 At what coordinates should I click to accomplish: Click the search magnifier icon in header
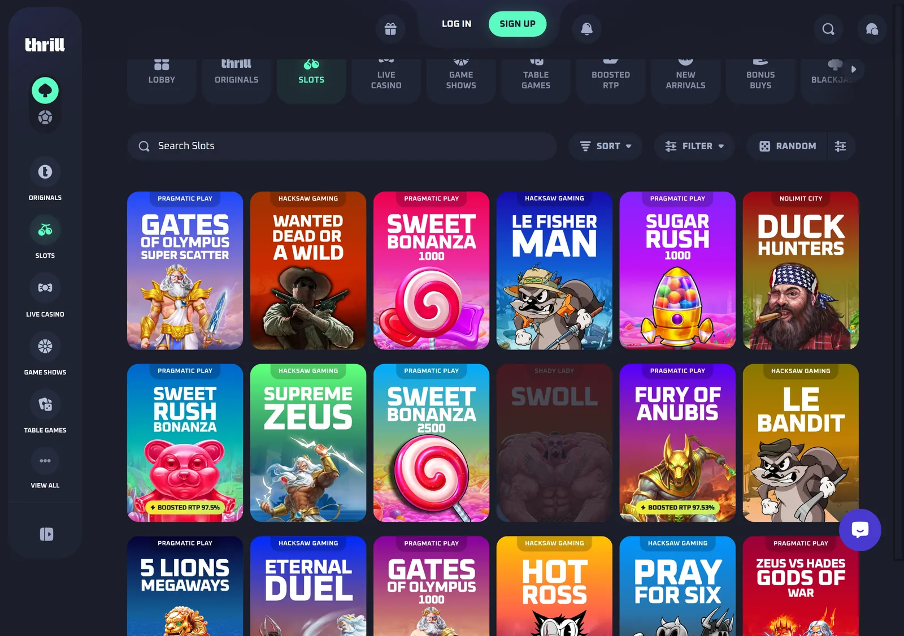click(828, 29)
